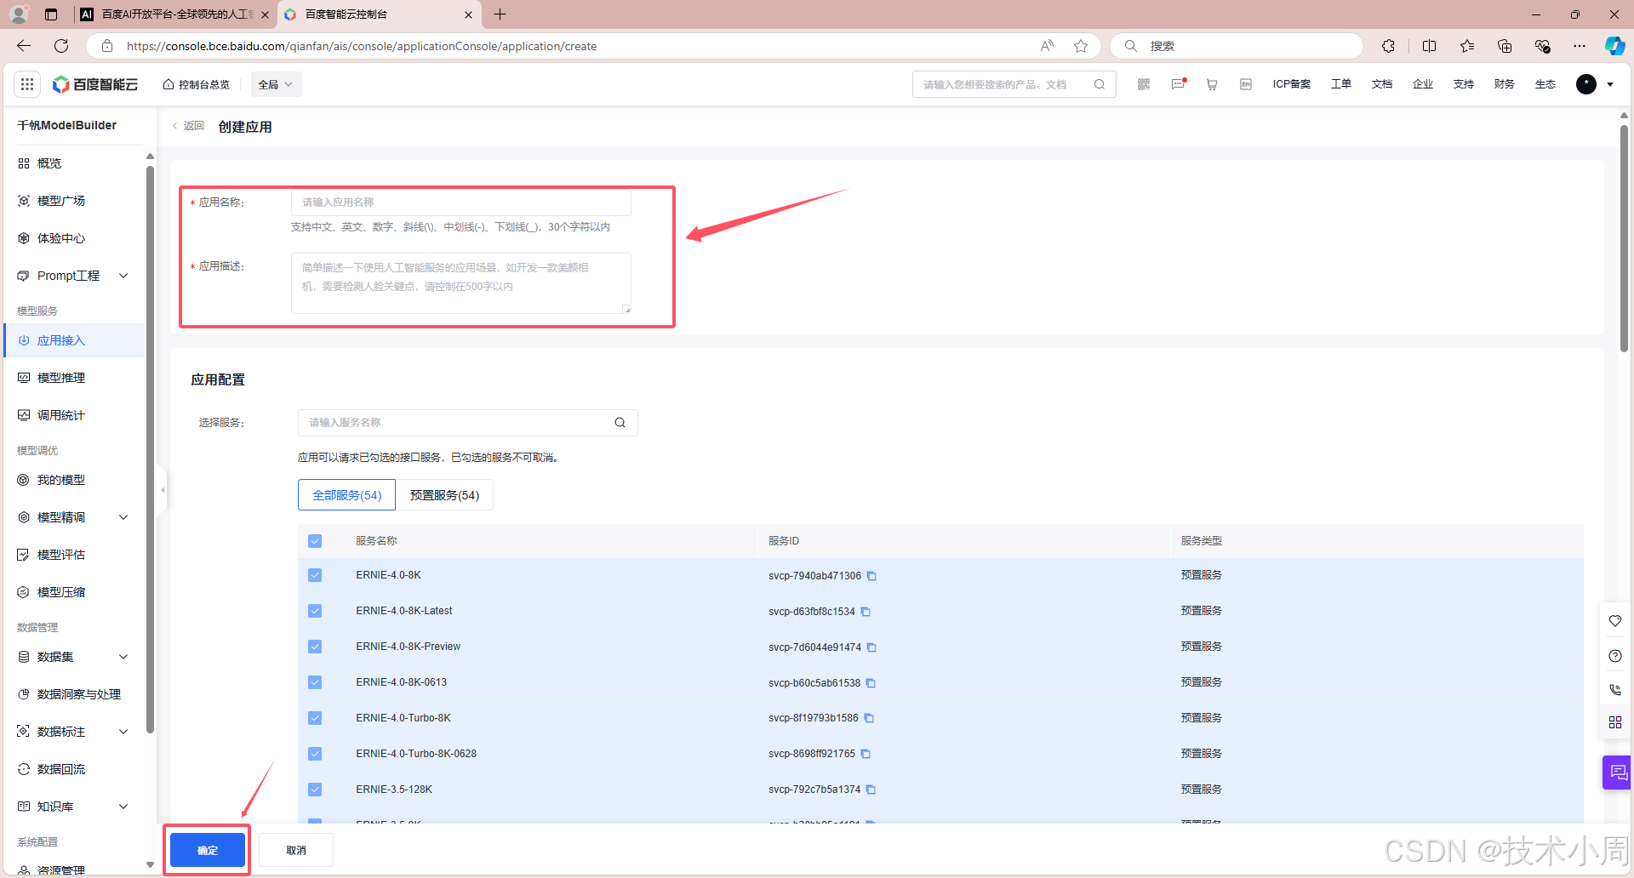The width and height of the screenshot is (1634, 878).
Task: Open browser extensions icon
Action: click(1388, 46)
